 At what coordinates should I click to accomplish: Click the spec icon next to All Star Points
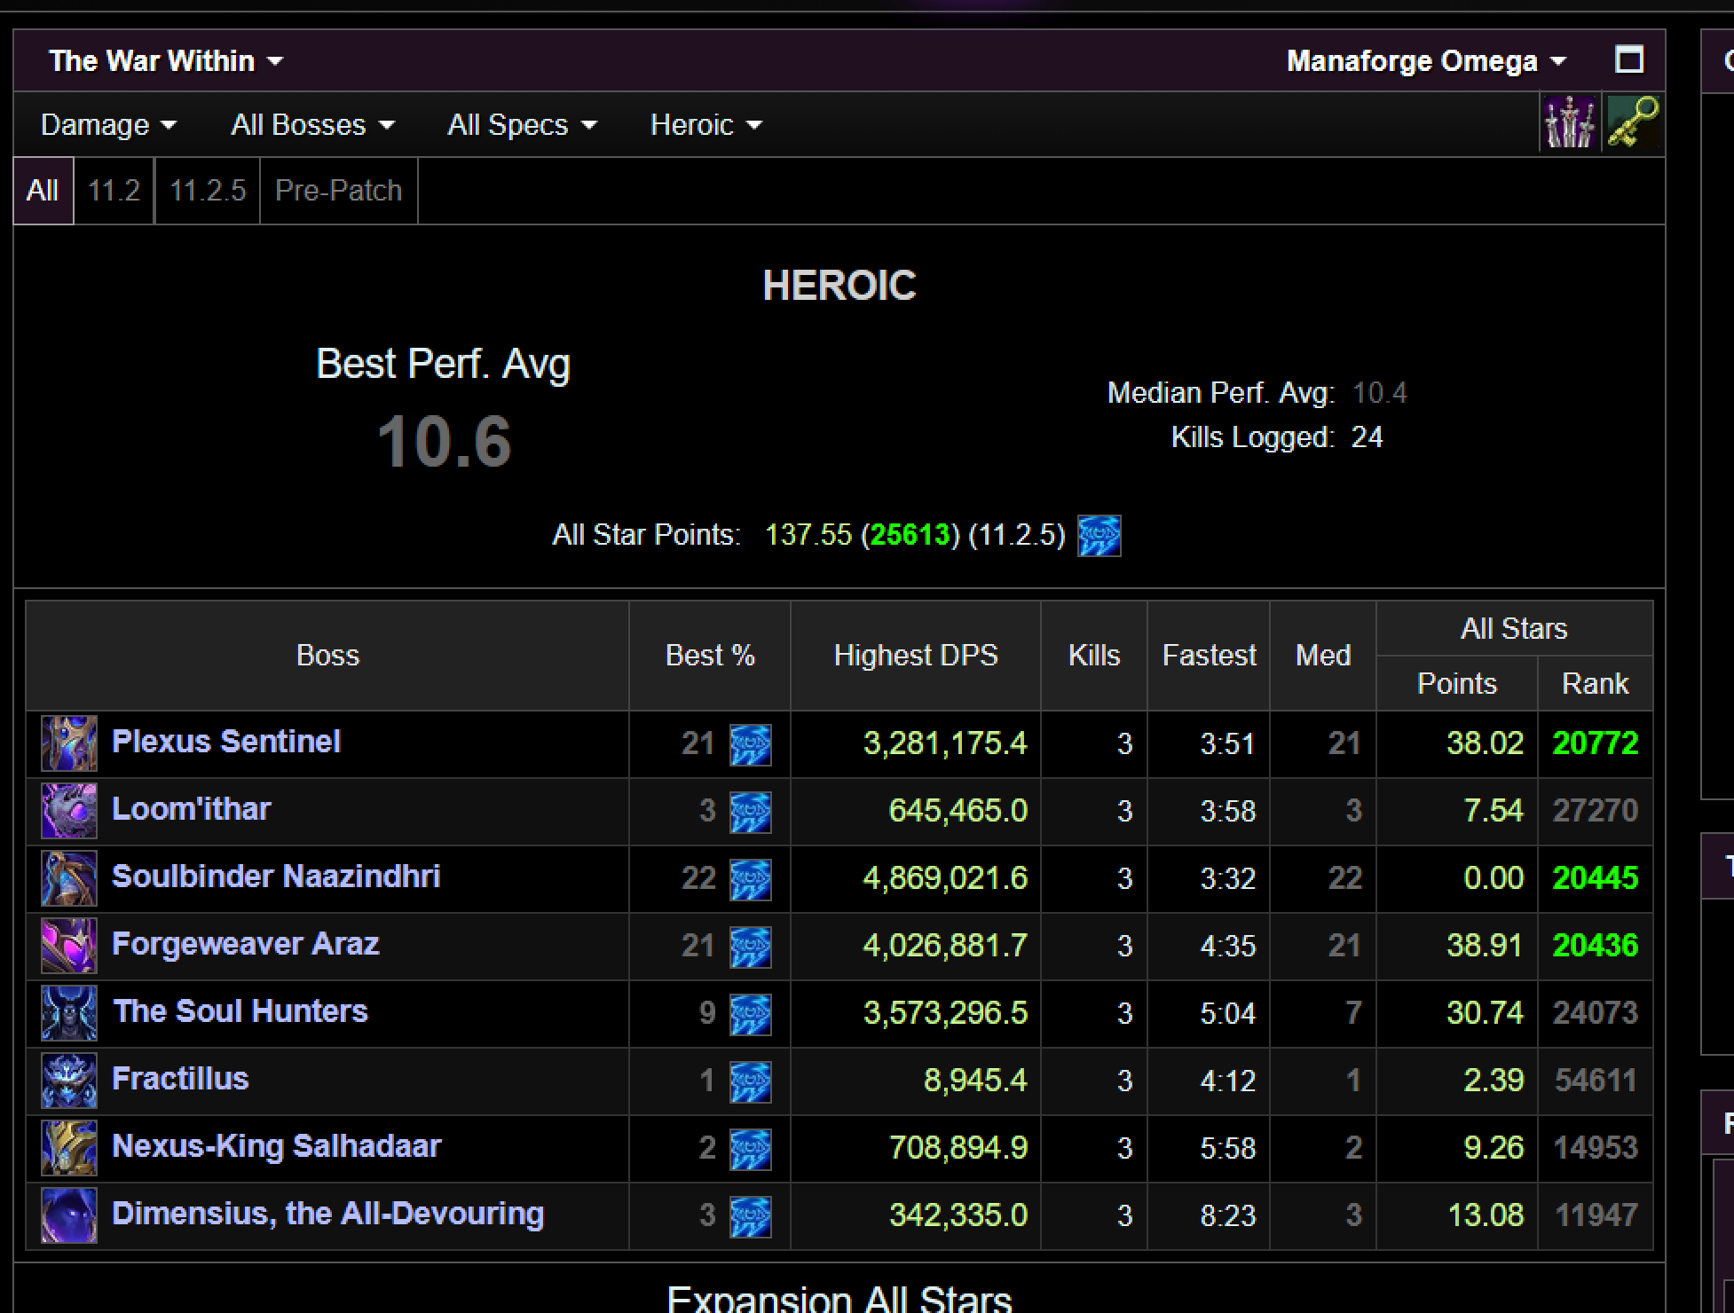coord(1099,536)
